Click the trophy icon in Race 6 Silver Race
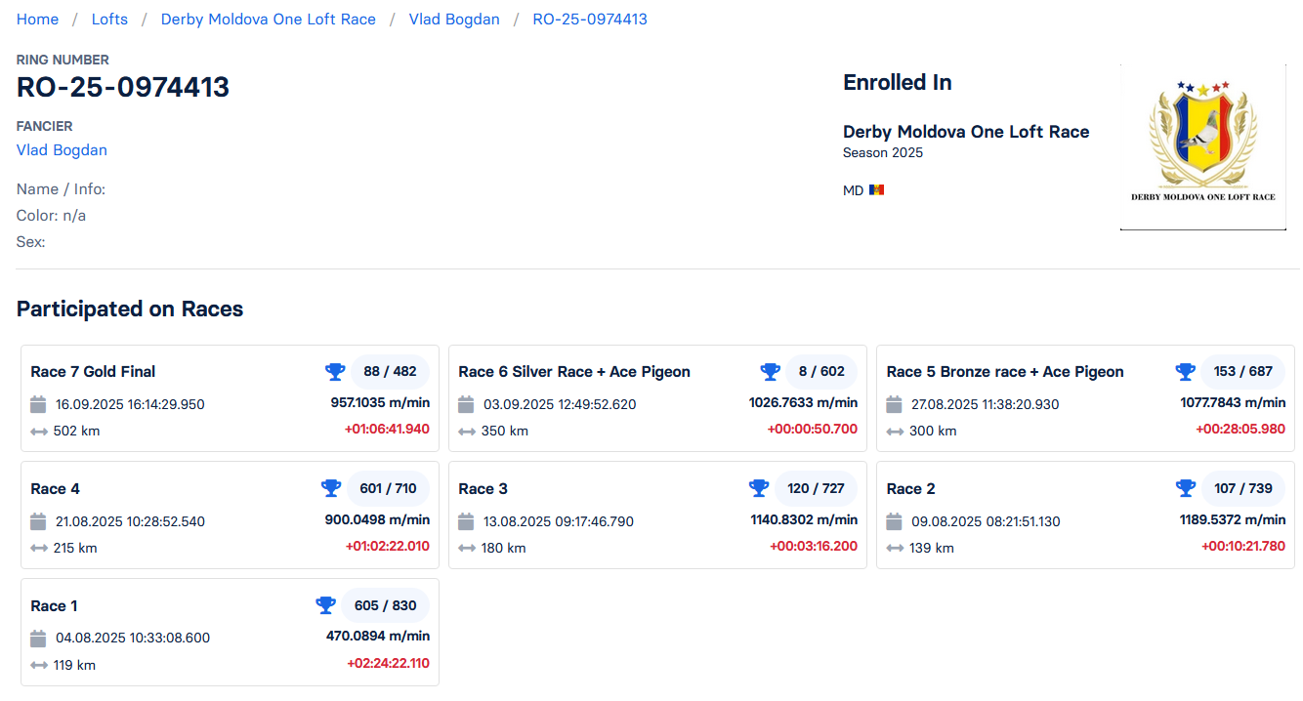Image resolution: width=1303 pixels, height=701 pixels. pos(771,371)
